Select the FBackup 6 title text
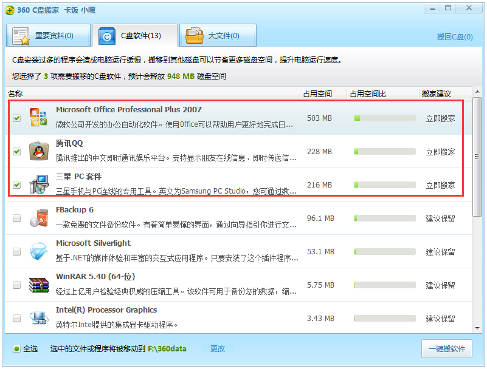 click(x=75, y=210)
